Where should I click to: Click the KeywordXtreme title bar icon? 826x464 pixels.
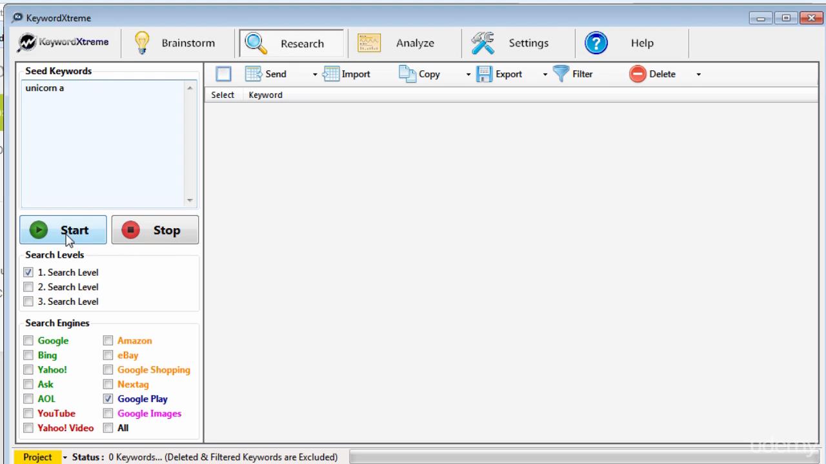17,18
